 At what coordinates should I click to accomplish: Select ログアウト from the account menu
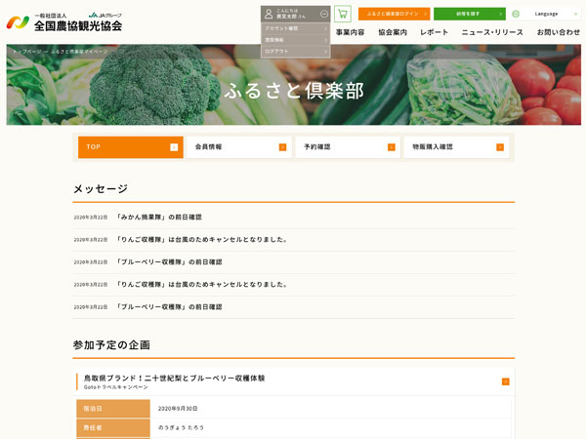point(294,51)
